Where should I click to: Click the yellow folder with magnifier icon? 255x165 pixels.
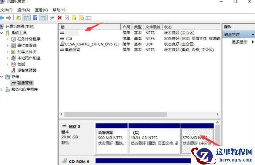click(x=82, y=17)
